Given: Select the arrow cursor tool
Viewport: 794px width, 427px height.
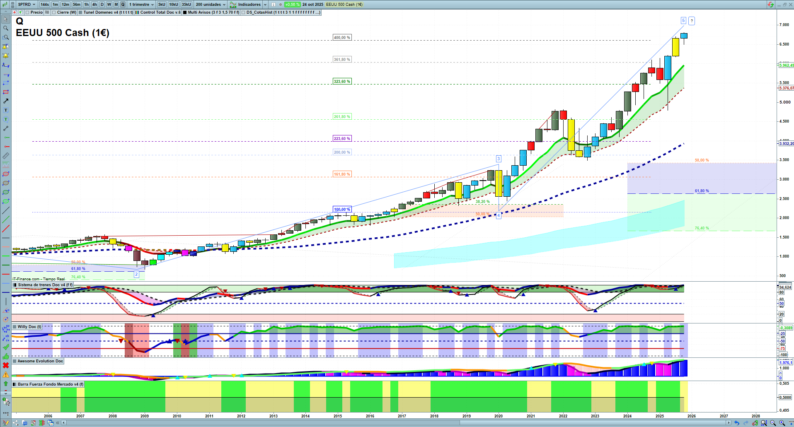Looking at the screenshot, I should pyautogui.click(x=6, y=19).
